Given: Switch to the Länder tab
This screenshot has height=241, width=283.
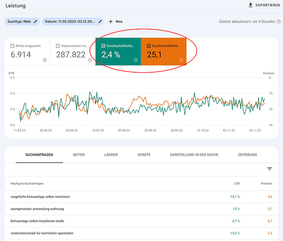Looking at the screenshot, I should tap(111, 155).
